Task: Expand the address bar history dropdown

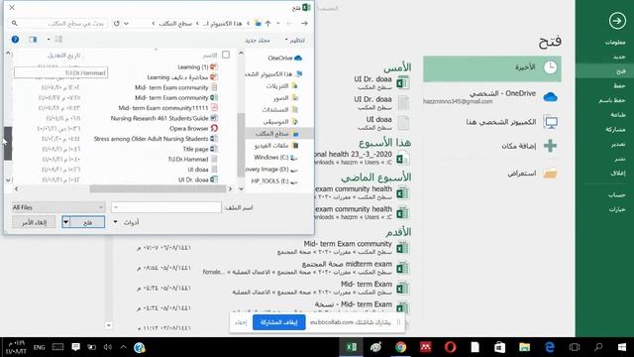Action: coord(126,24)
